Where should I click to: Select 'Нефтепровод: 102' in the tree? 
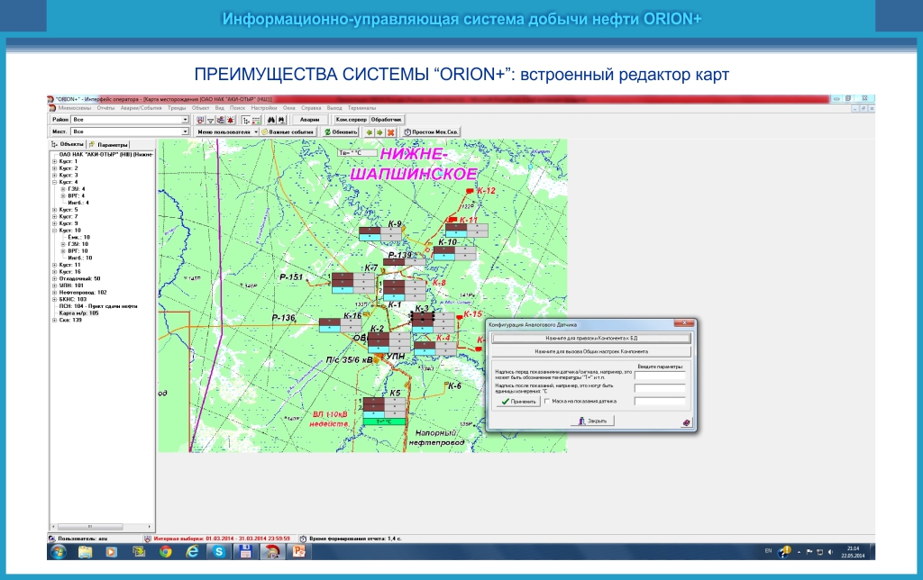coord(83,293)
